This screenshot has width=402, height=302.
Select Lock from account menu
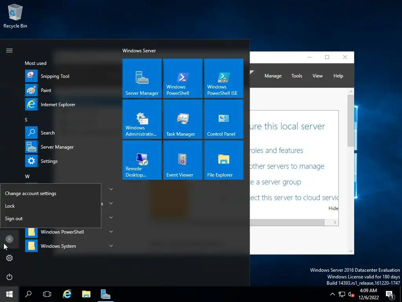51,206
